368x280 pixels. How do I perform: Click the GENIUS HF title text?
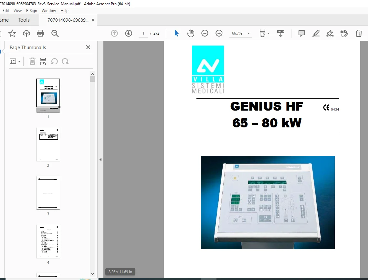tap(267, 106)
